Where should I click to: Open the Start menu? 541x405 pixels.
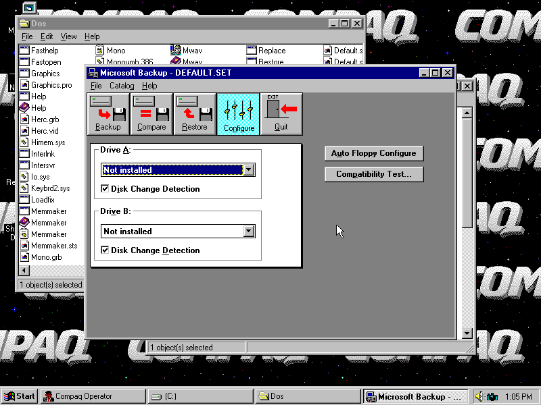(20, 396)
